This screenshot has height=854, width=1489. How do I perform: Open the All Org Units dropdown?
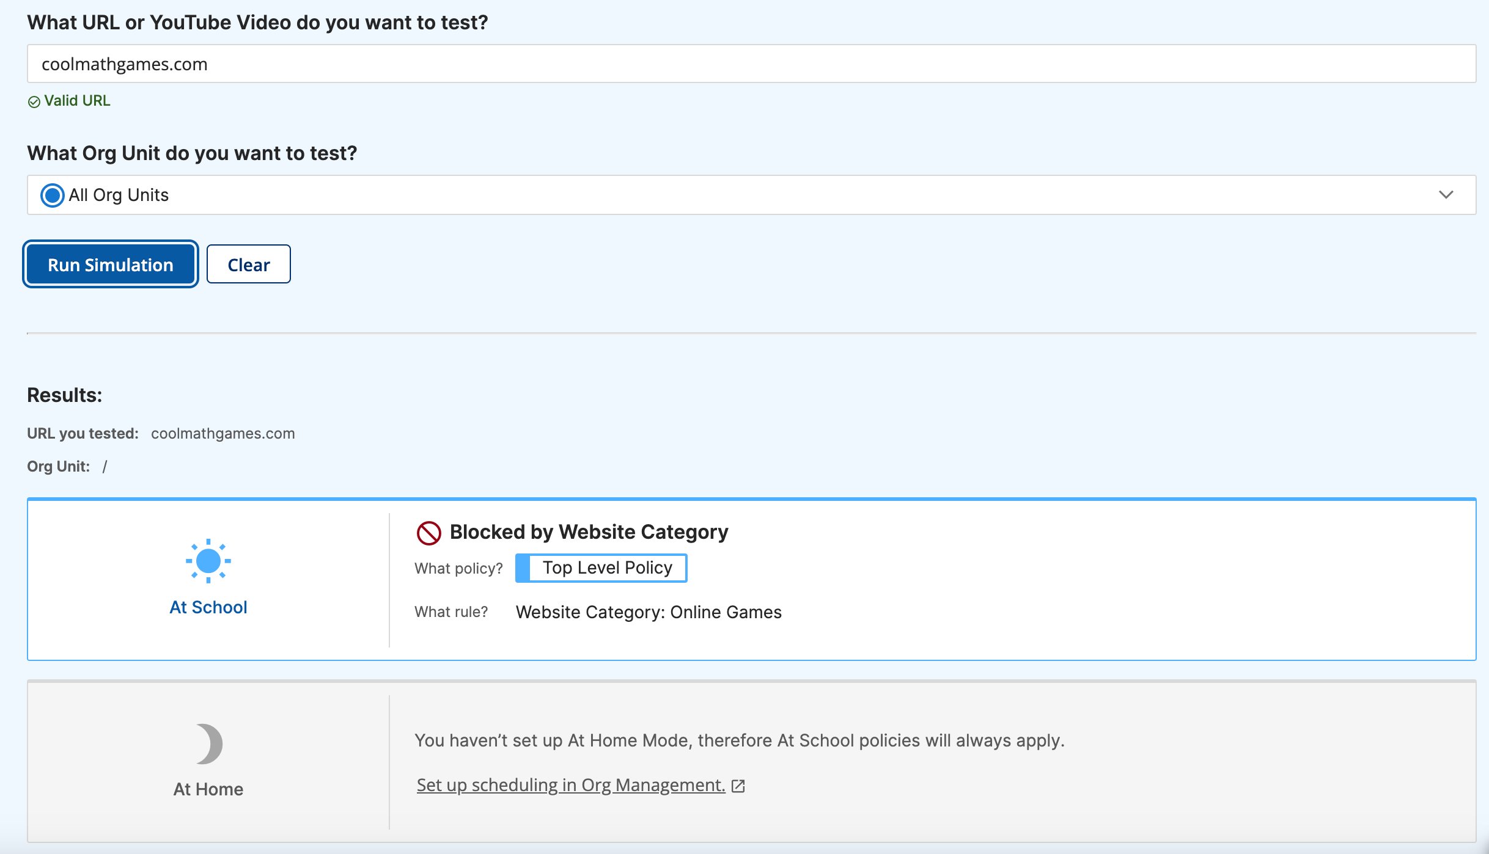click(751, 195)
